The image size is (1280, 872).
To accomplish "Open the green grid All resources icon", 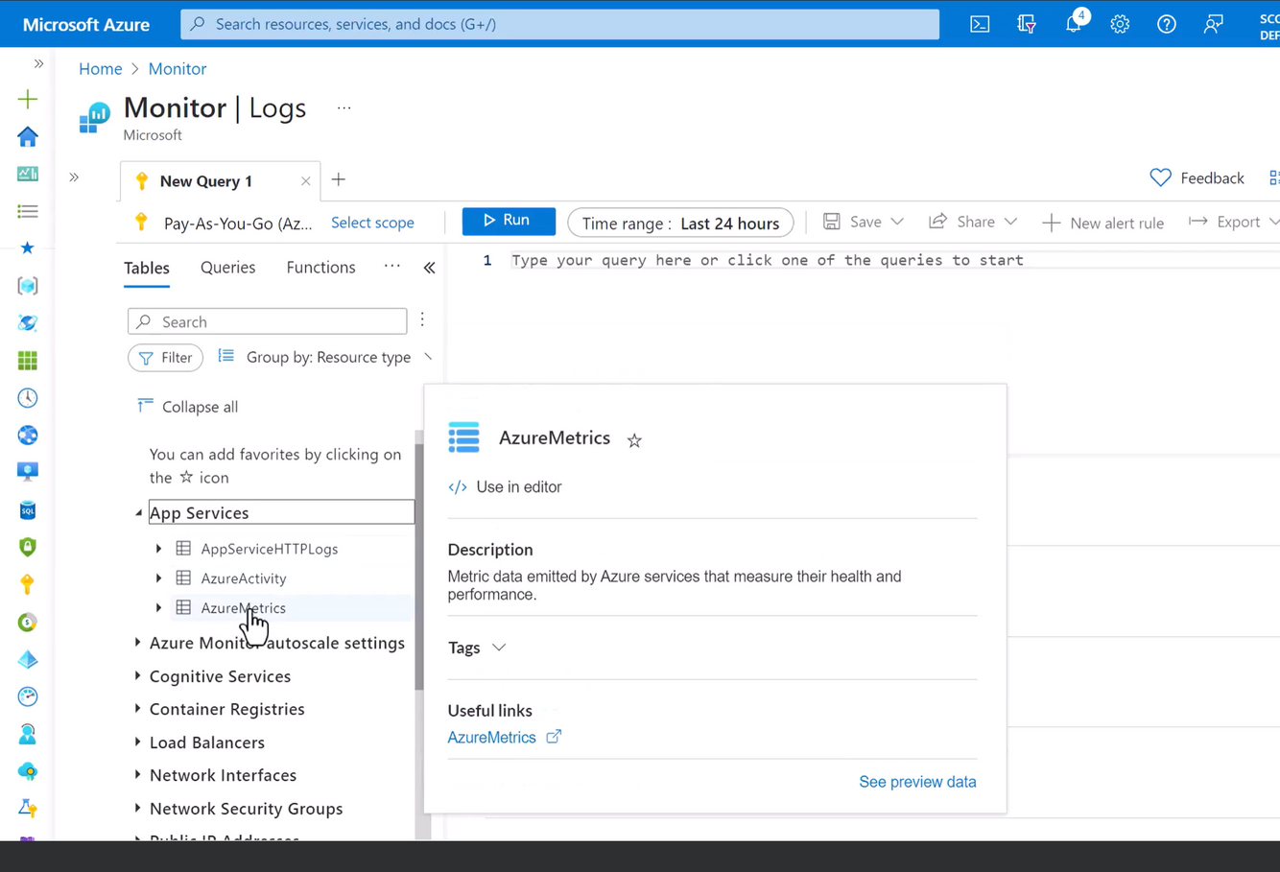I will point(28,361).
